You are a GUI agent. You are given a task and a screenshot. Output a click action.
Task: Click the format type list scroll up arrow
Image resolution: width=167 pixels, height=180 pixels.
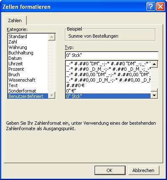[154, 64]
